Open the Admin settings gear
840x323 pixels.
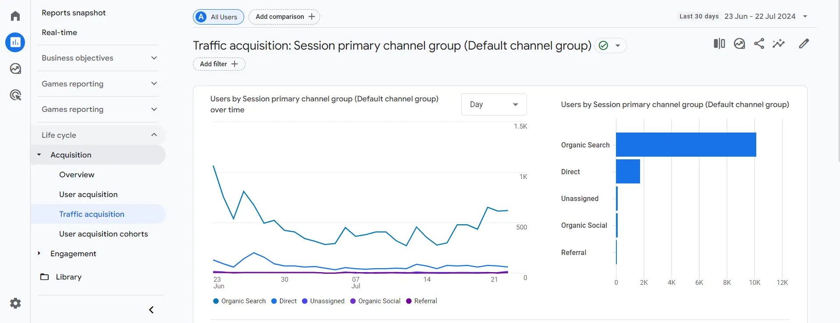pyautogui.click(x=15, y=303)
